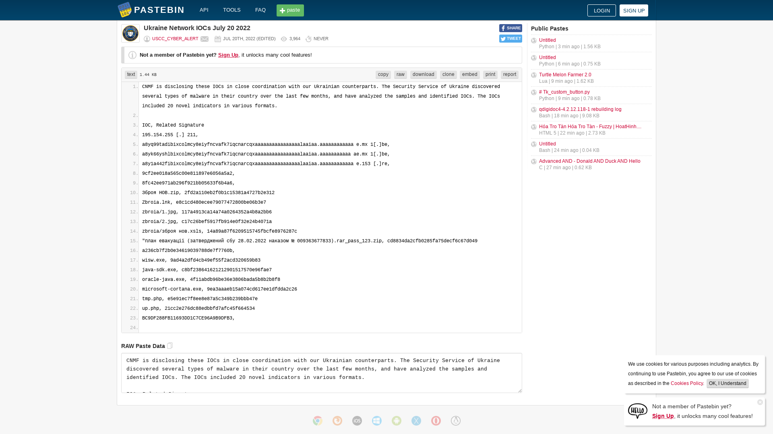Click inside the RAW Paste Data textarea

click(322, 373)
